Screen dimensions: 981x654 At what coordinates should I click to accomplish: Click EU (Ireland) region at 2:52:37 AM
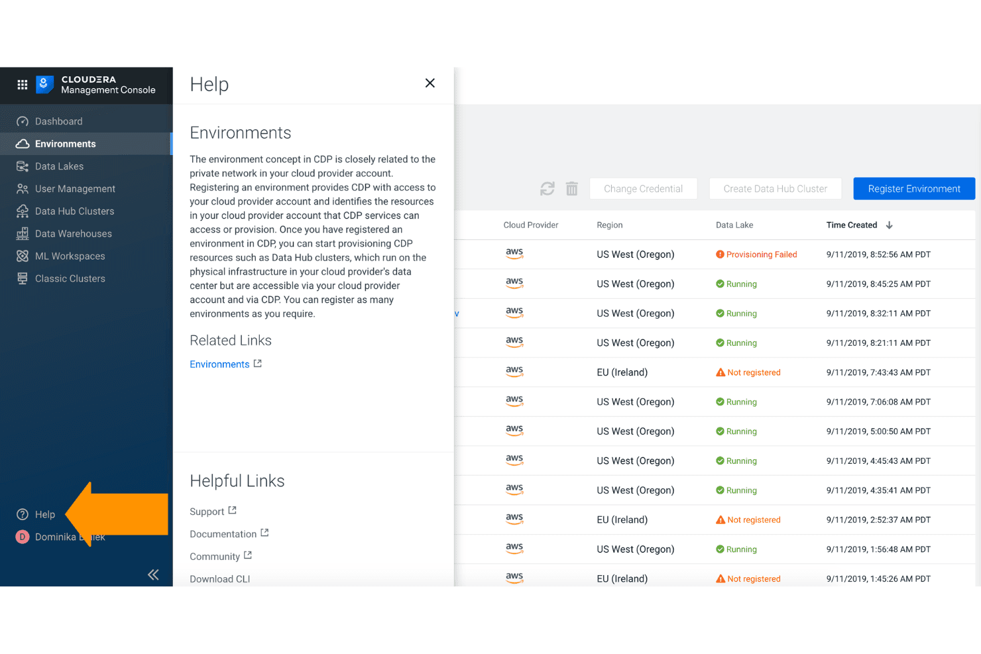pyautogui.click(x=622, y=520)
